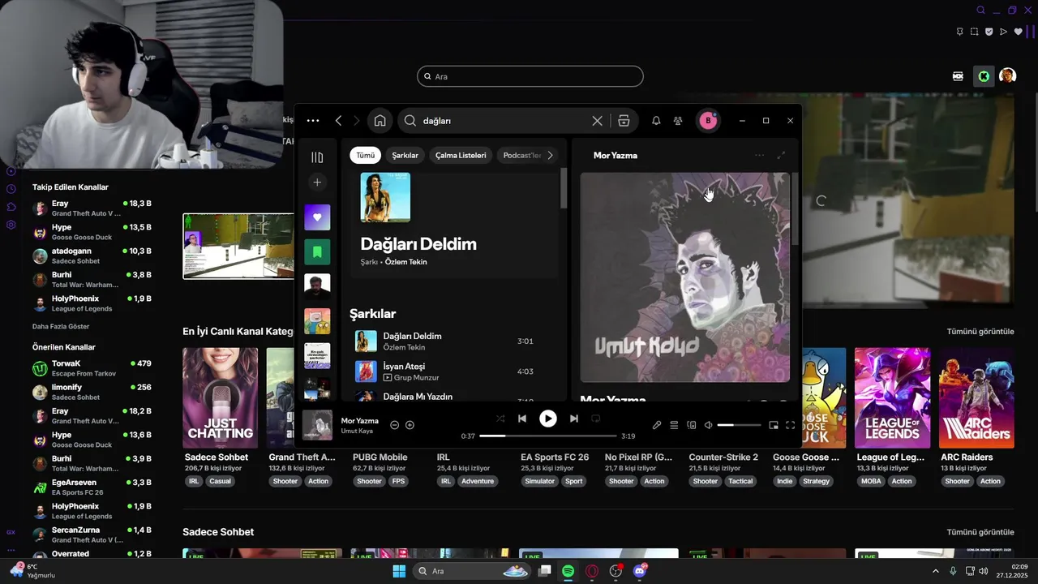Open Spotify from Windows taskbar

[x=568, y=571]
